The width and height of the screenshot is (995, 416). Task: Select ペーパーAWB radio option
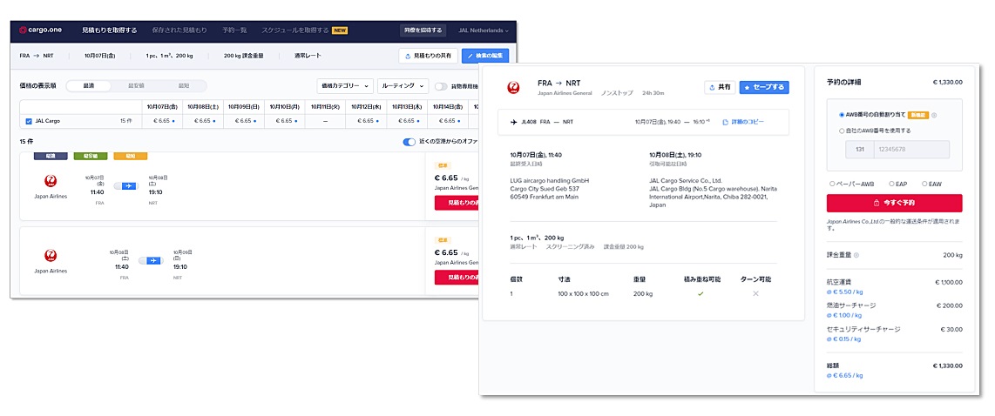[x=832, y=184]
